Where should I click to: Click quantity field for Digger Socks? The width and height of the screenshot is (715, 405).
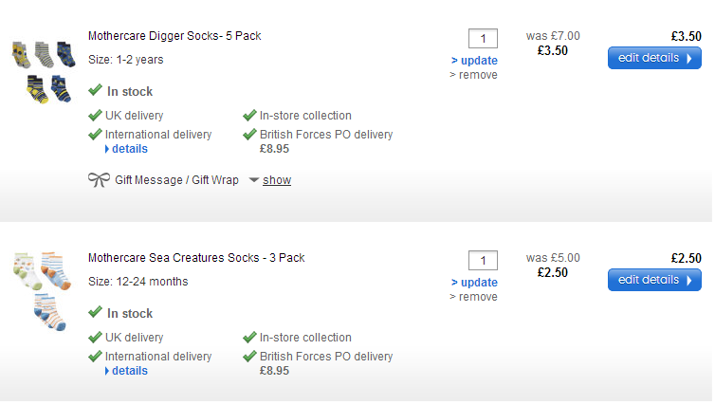coord(483,39)
